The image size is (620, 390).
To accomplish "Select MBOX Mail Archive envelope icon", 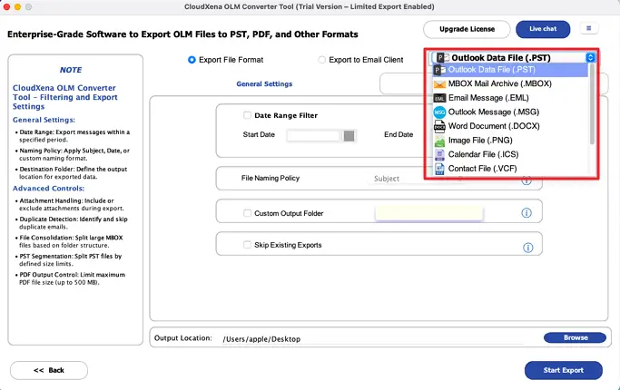I will pyautogui.click(x=439, y=83).
